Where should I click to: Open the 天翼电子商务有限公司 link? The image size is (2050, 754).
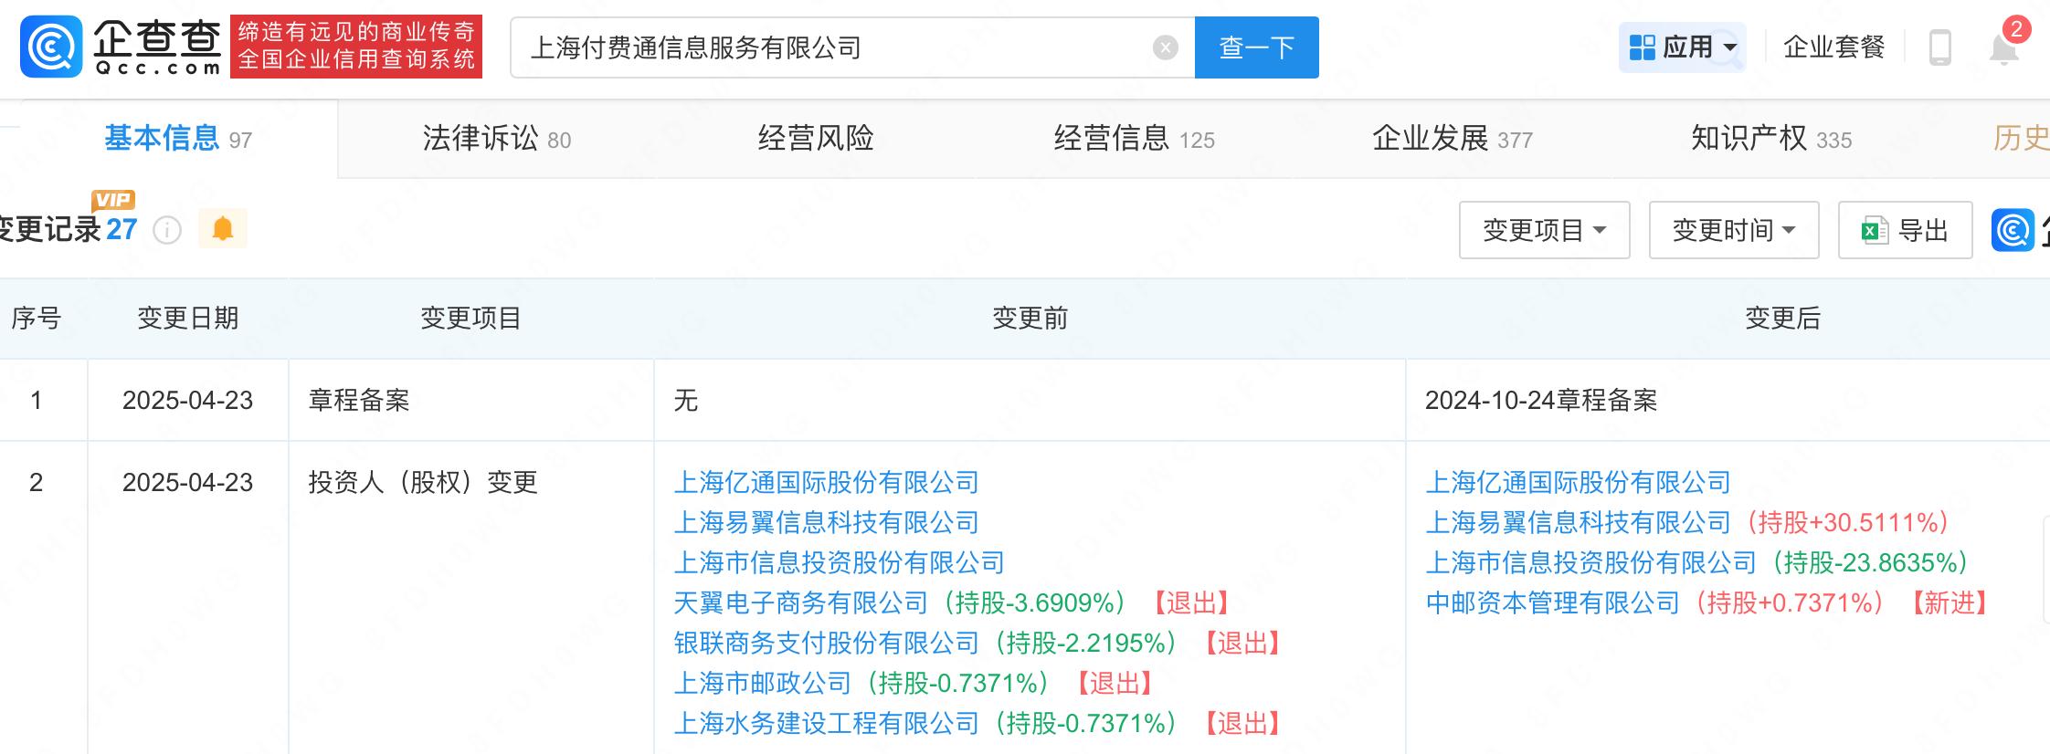pos(800,602)
